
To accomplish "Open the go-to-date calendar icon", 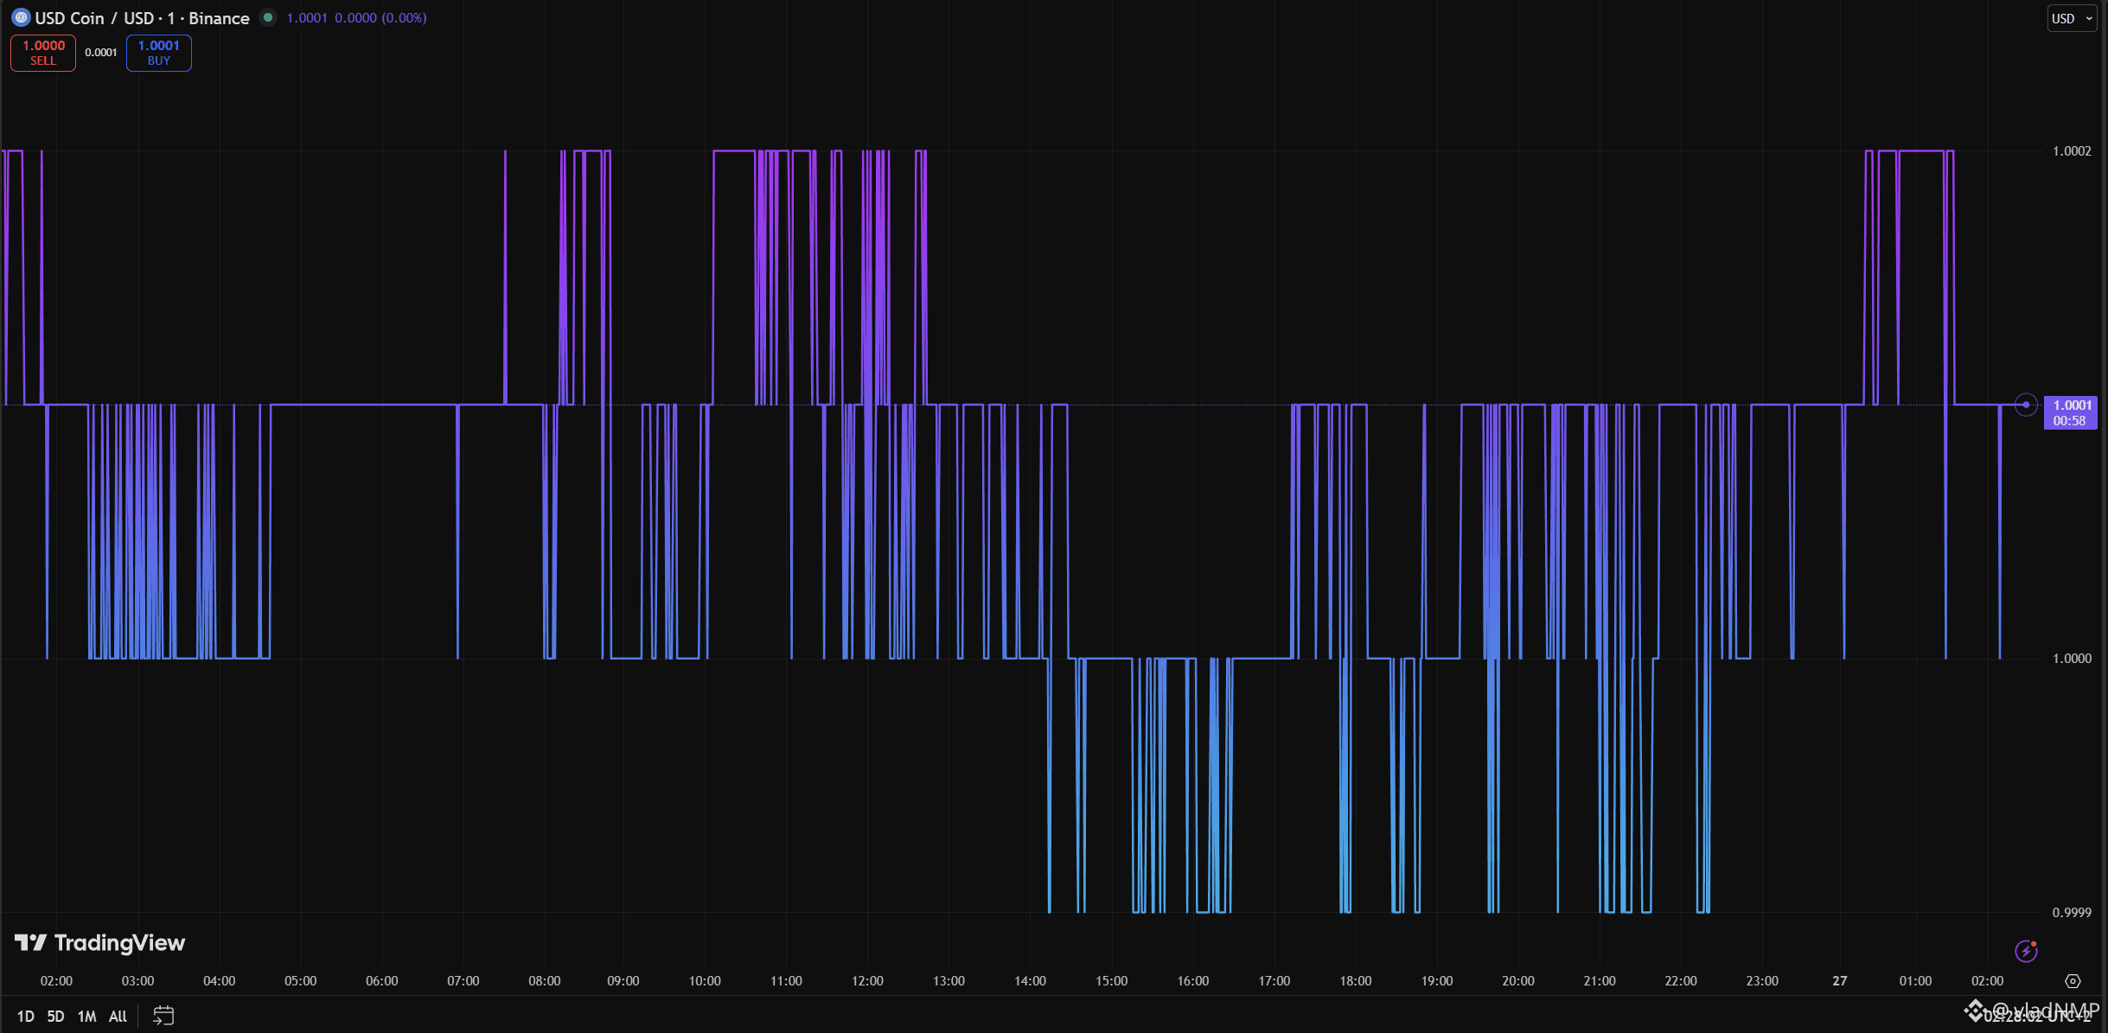I will [163, 1016].
